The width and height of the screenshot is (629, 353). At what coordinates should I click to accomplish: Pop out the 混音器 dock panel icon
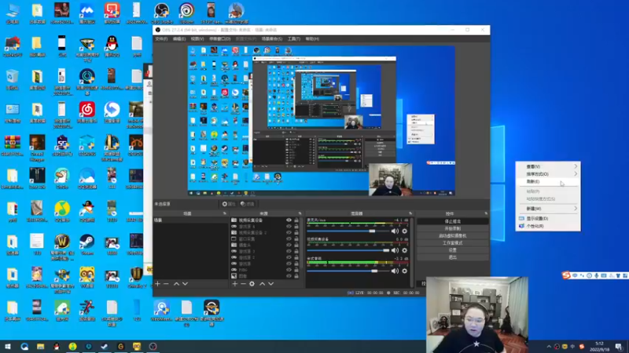410,213
